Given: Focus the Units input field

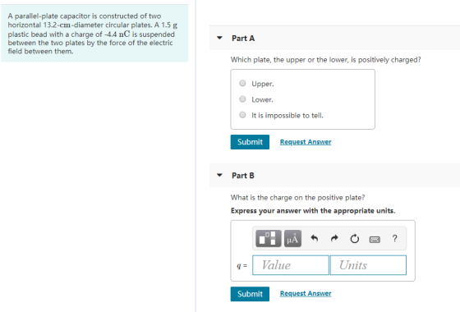Looking at the screenshot, I should pyautogui.click(x=368, y=265).
